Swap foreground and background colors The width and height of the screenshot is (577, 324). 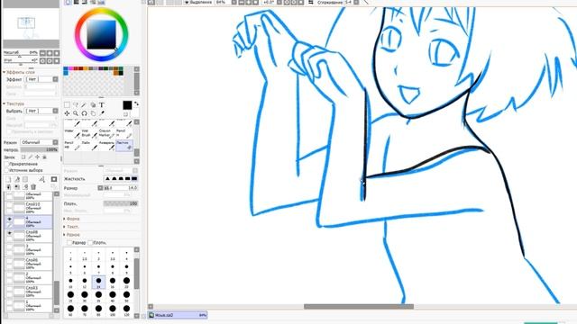click(136, 104)
